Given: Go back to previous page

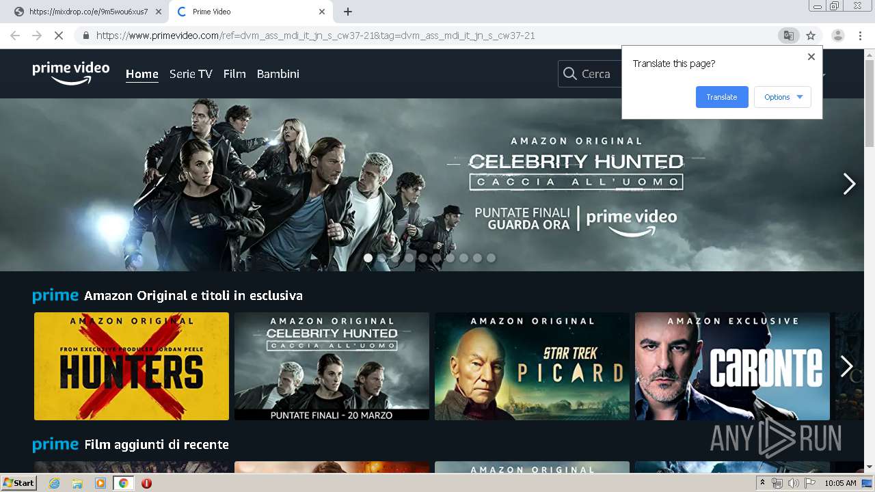Looking at the screenshot, I should pyautogui.click(x=15, y=36).
